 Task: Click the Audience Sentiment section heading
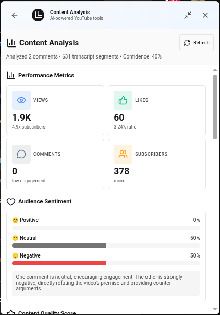click(45, 201)
